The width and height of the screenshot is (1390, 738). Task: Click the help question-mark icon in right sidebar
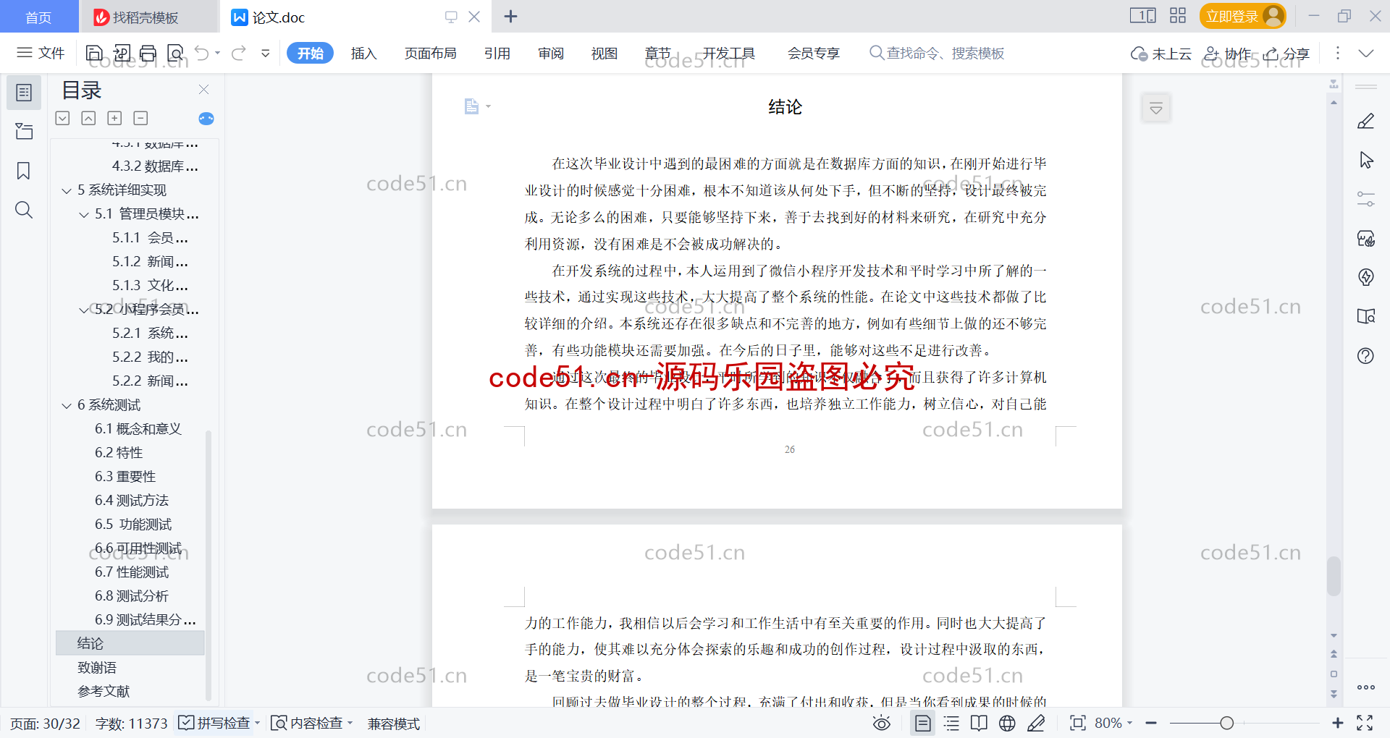[1366, 355]
